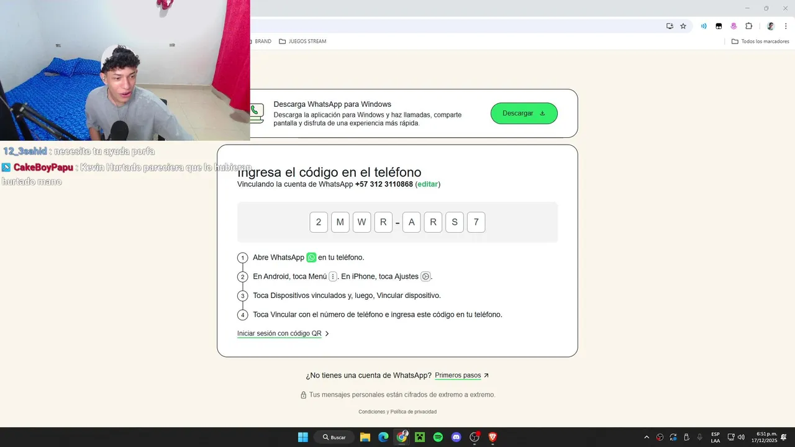Viewport: 795px width, 447px height.
Task: Open Condiciones y Política de privacidad link
Action: (397, 412)
